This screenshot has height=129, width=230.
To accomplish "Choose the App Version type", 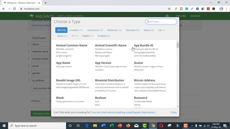I will coord(103,63).
